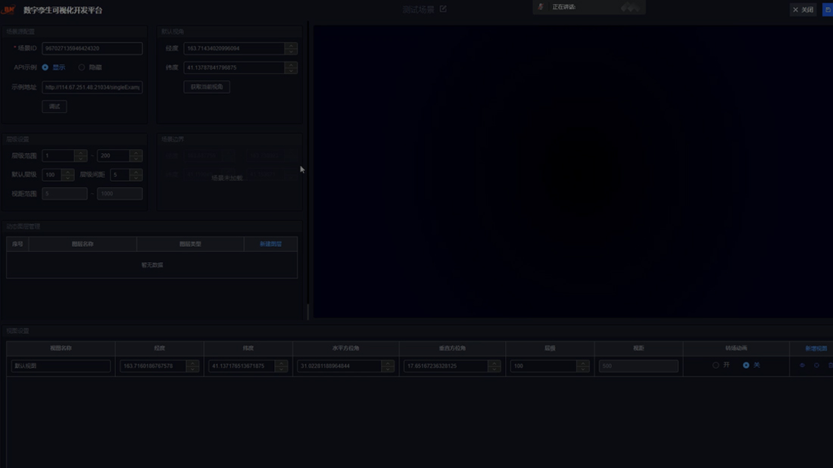
Task: Select 显示 radio for API示例
Action: 45,67
